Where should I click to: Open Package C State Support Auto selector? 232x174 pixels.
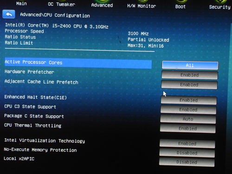(x=188, y=119)
